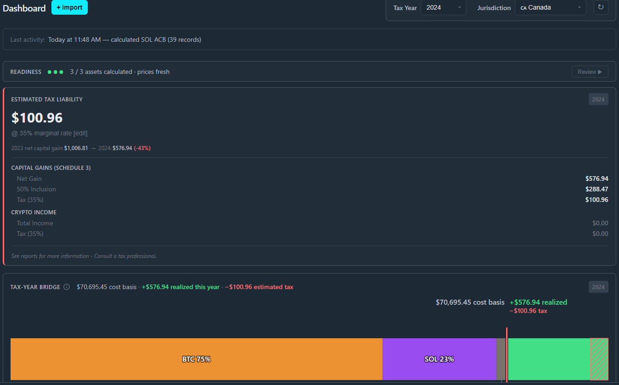
Task: Click the 50% Inclusion value $288.47
Action: point(596,189)
